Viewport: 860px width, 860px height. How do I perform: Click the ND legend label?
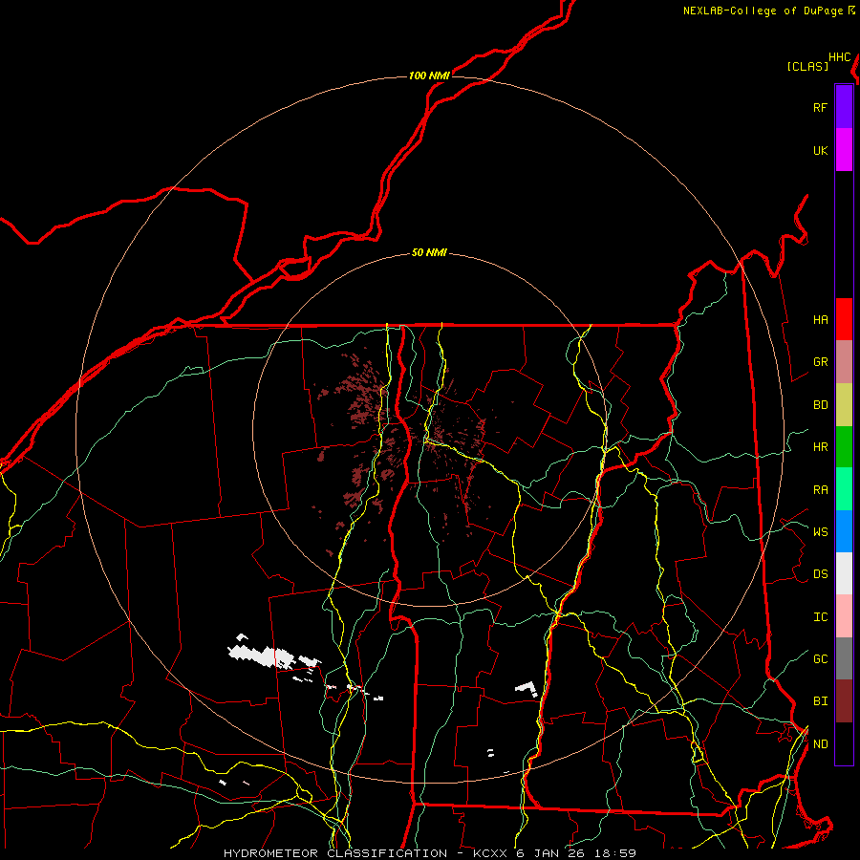tap(821, 743)
